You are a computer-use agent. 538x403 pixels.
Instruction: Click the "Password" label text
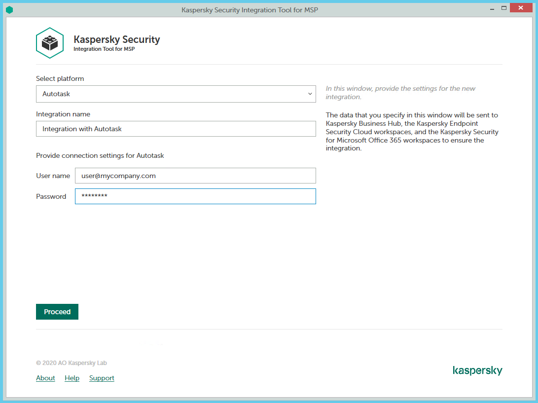point(51,196)
